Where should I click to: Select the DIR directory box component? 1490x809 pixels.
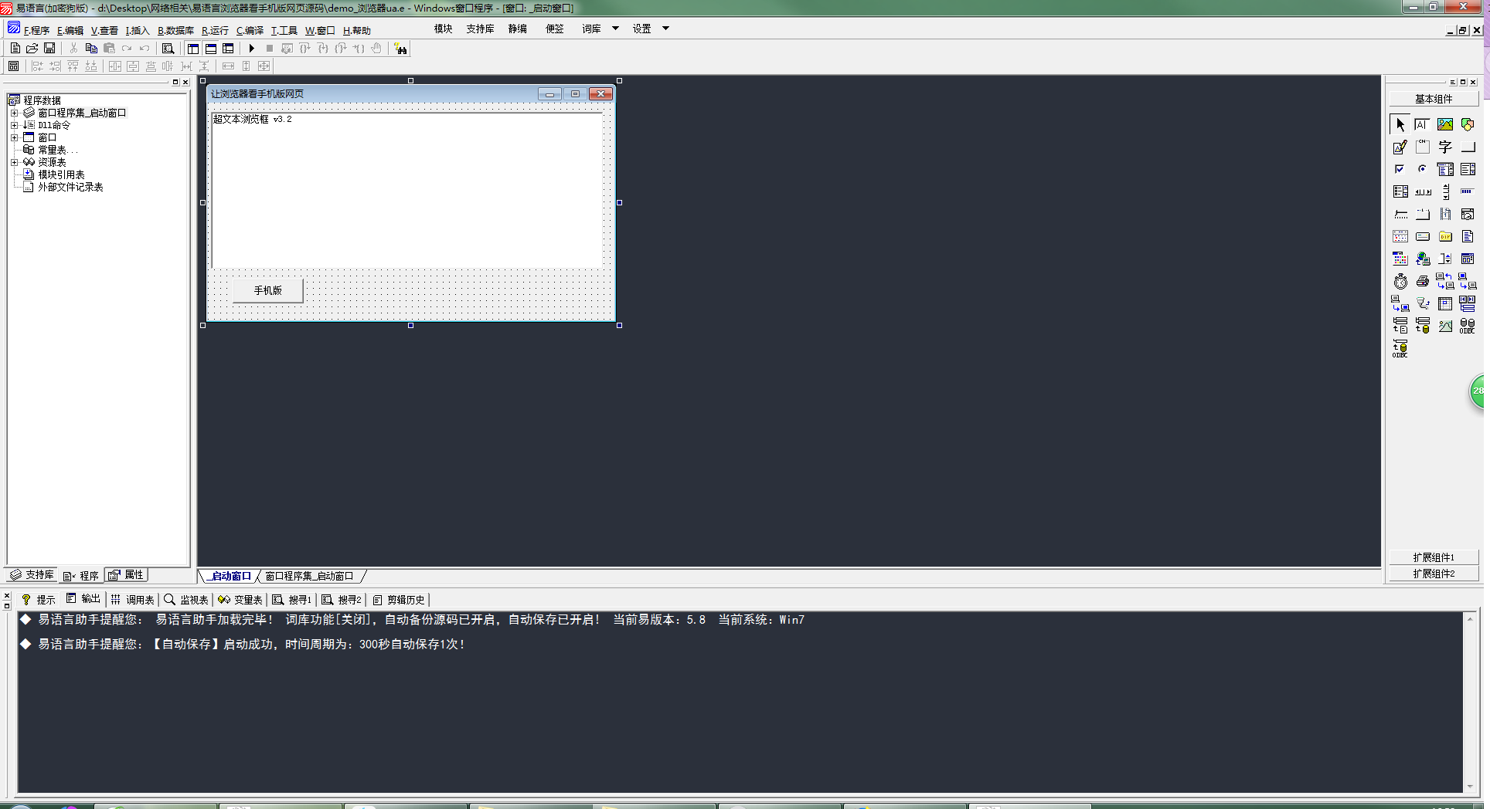pyautogui.click(x=1445, y=236)
